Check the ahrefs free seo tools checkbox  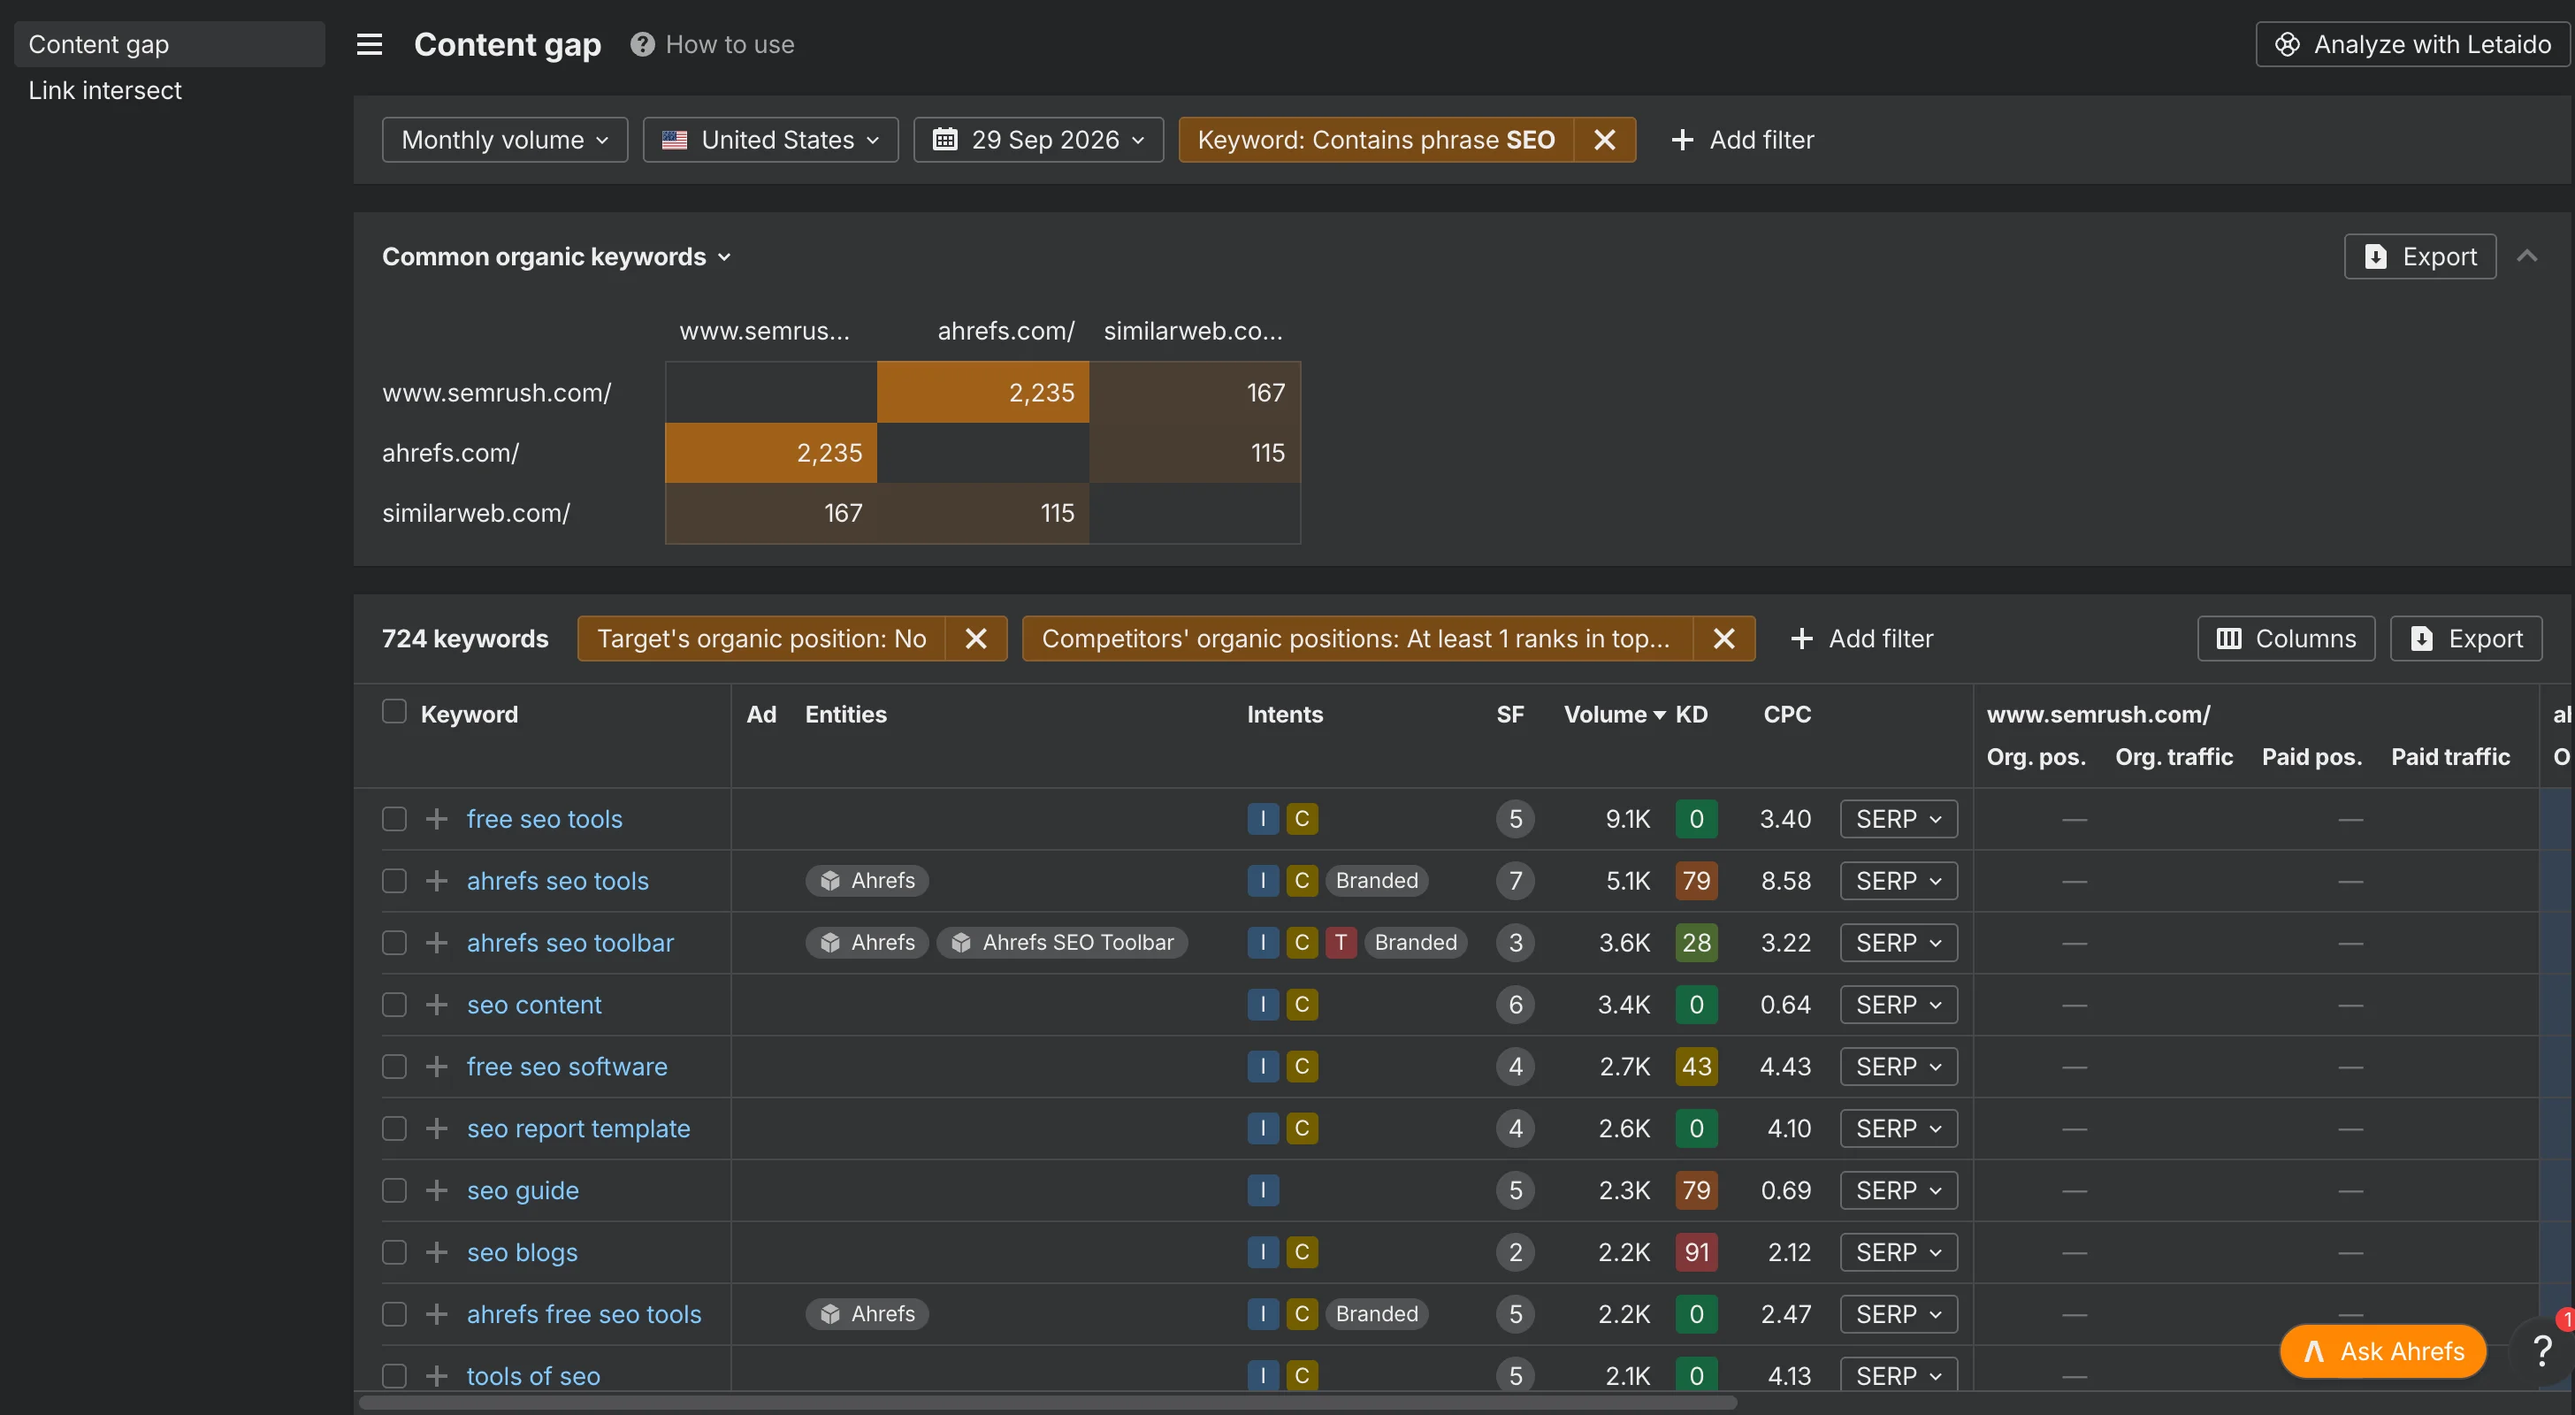(394, 1314)
